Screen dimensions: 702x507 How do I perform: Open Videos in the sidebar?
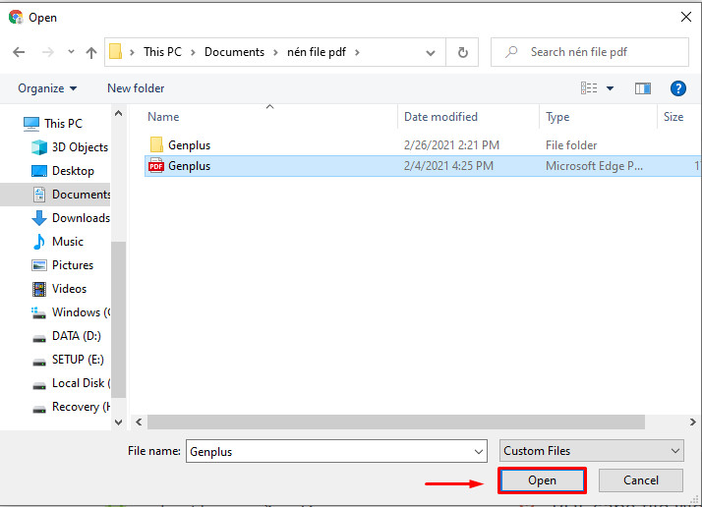(x=69, y=289)
